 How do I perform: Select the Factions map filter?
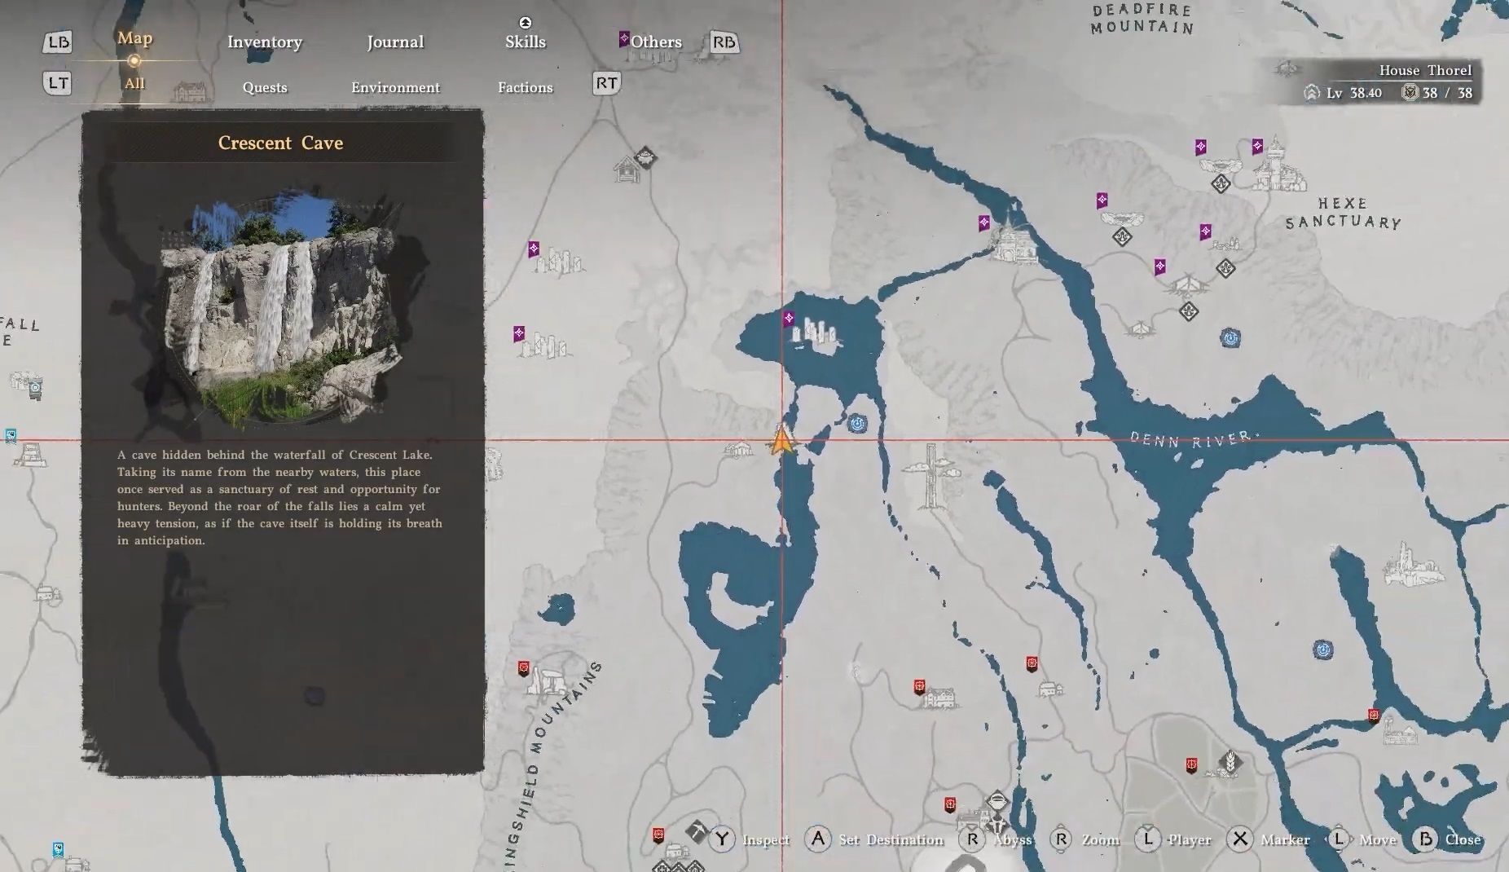pyautogui.click(x=525, y=87)
